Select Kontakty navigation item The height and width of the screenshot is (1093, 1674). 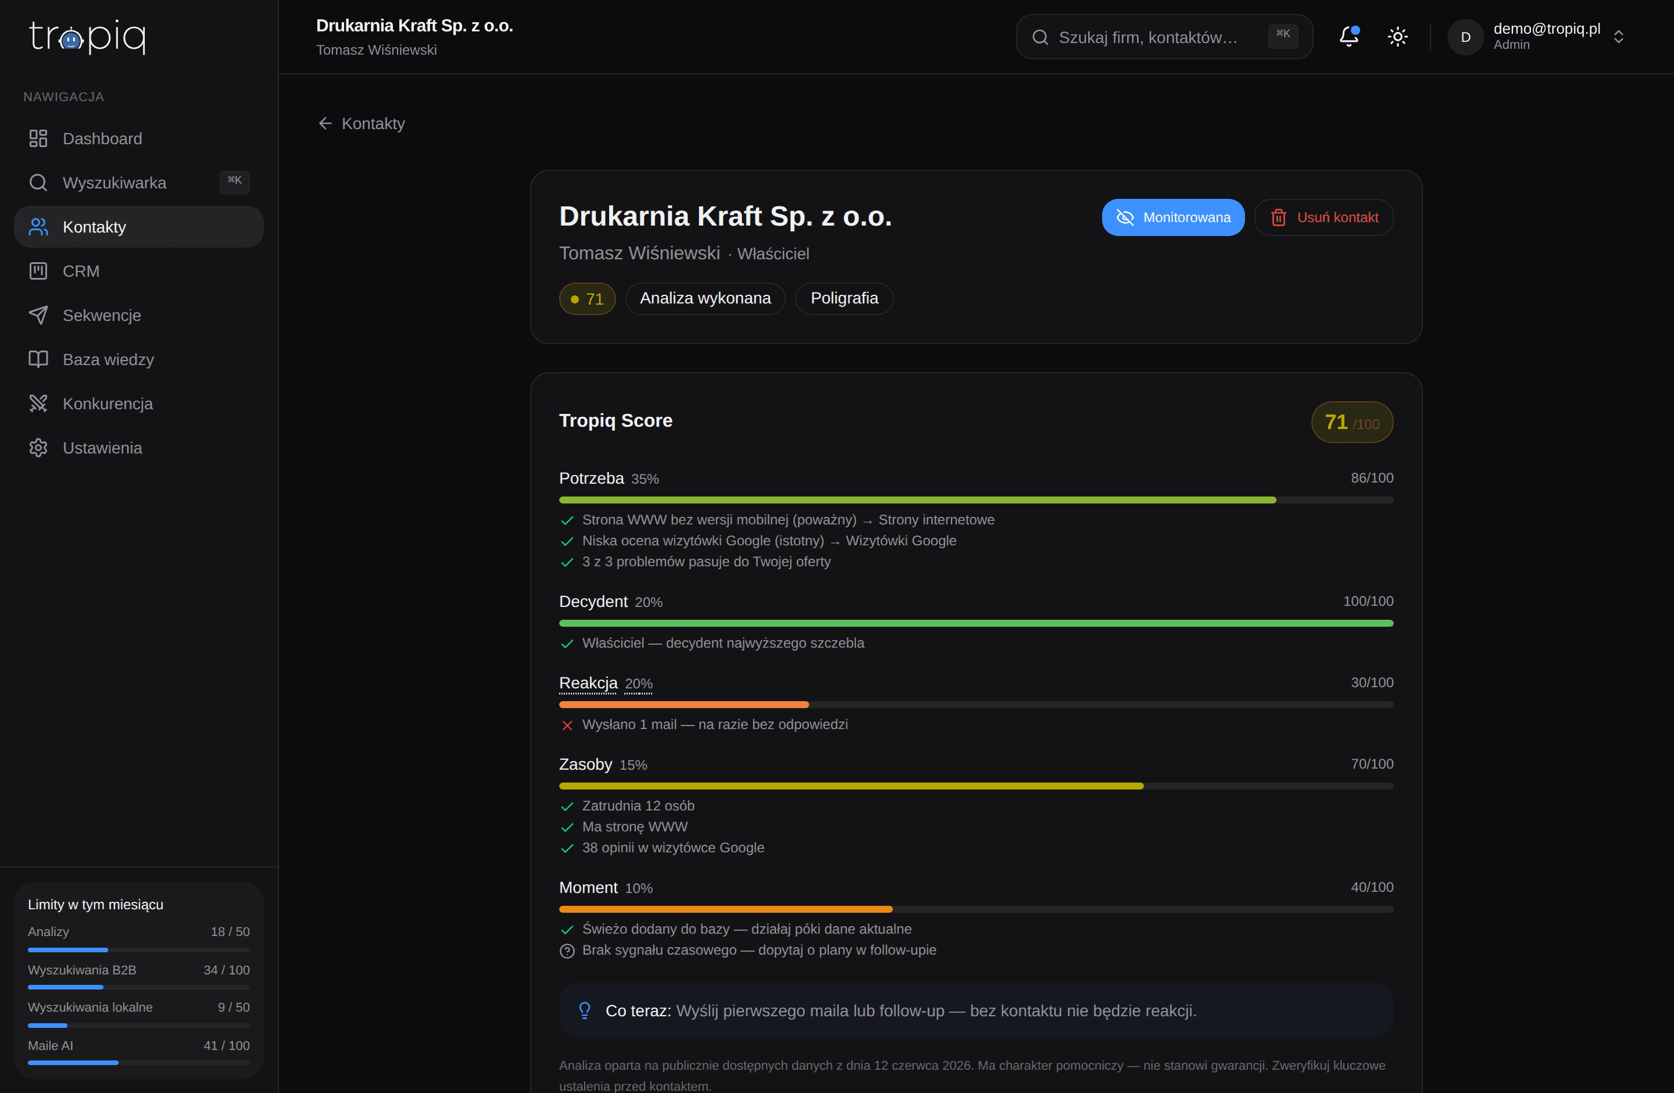coord(138,227)
